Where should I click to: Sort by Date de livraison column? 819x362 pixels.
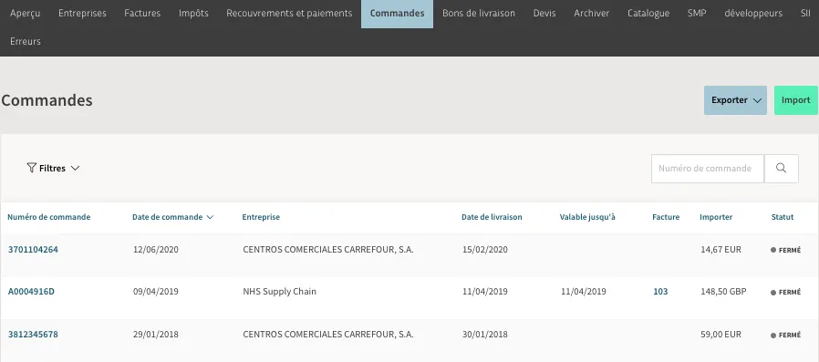[x=492, y=217]
